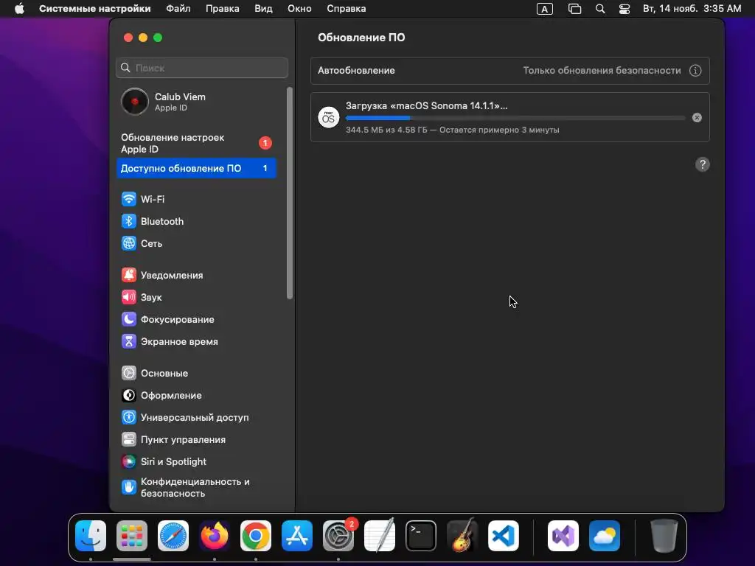
Task: Open App Store from the Dock
Action: pos(297,536)
